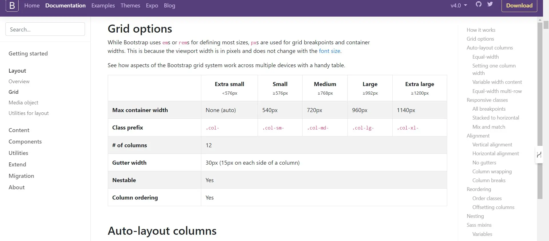This screenshot has width=549, height=241.
Task: Expand the Getting started section
Action: [x=28, y=53]
